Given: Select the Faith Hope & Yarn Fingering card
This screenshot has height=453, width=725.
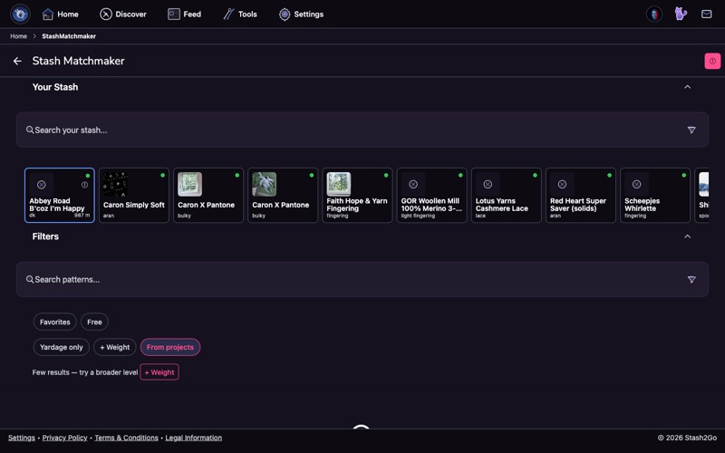Looking at the screenshot, I should coord(357,195).
